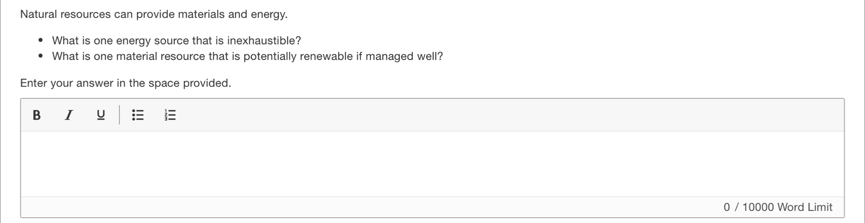The image size is (865, 223).
Task: Click the 'Enter your answer' instruction text
Action: [x=126, y=83]
